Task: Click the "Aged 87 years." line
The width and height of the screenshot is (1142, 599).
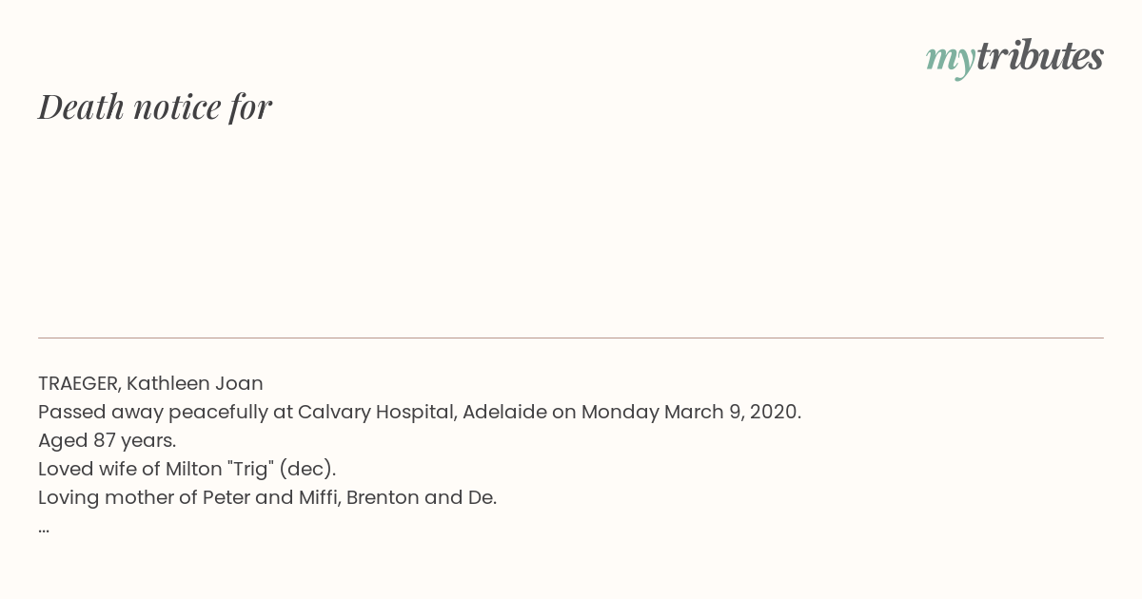Action: point(108,440)
